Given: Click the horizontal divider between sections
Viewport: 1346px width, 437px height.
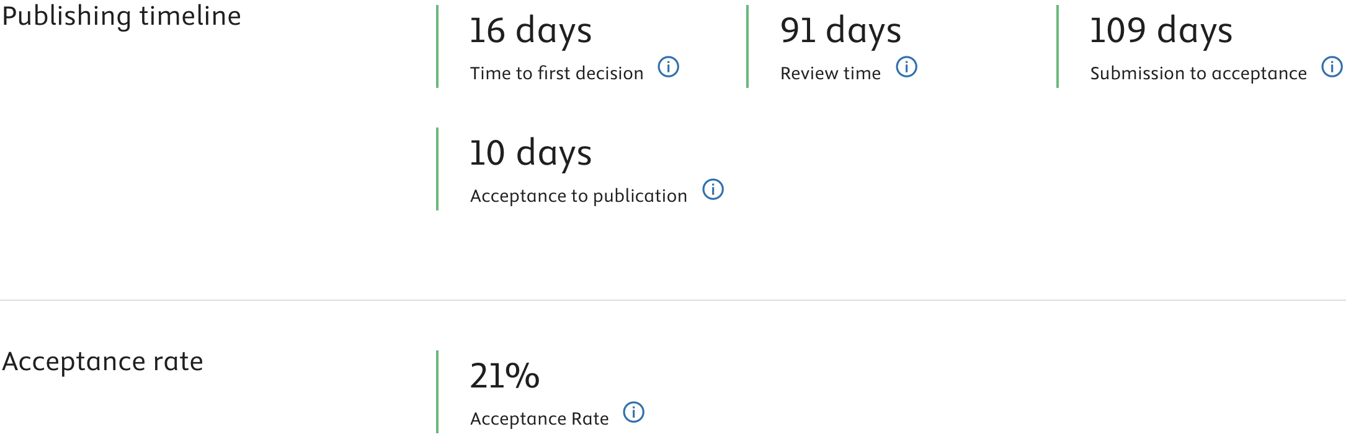Looking at the screenshot, I should pos(673,300).
